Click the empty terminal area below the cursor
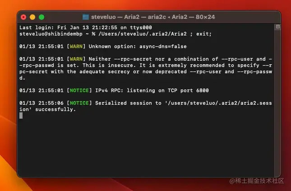291x191 pixels. click(147, 148)
